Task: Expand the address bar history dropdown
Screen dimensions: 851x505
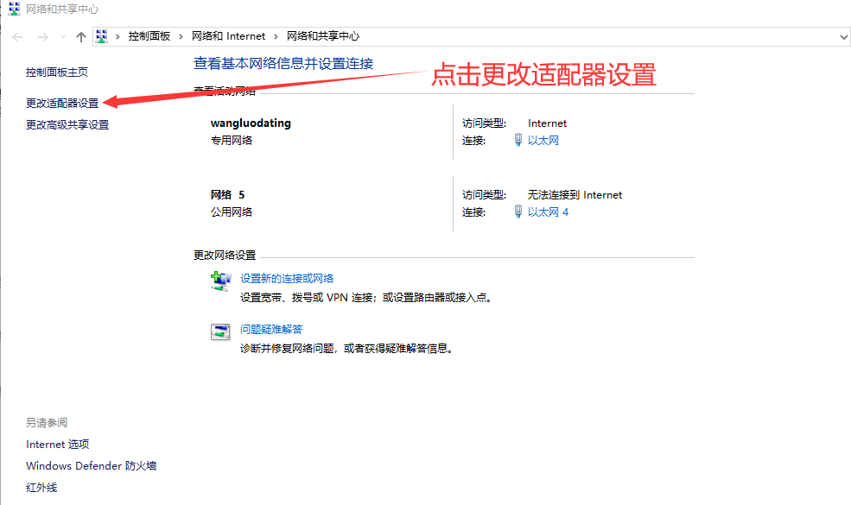Action: (x=844, y=36)
